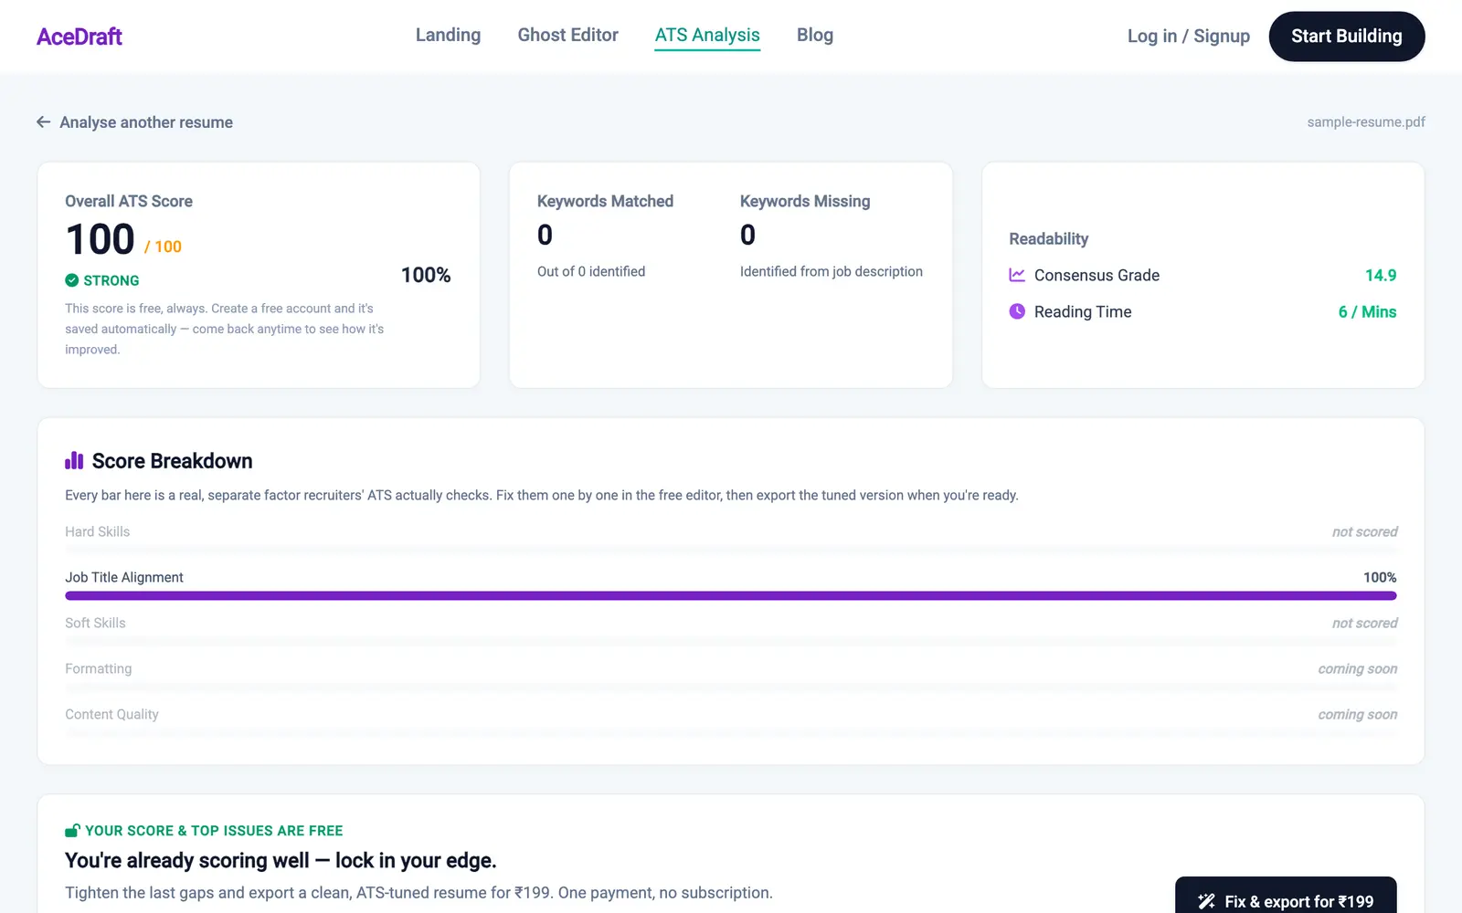Viewport: 1462px width, 913px height.
Task: Click the Formatting coming soon text
Action: click(1357, 668)
